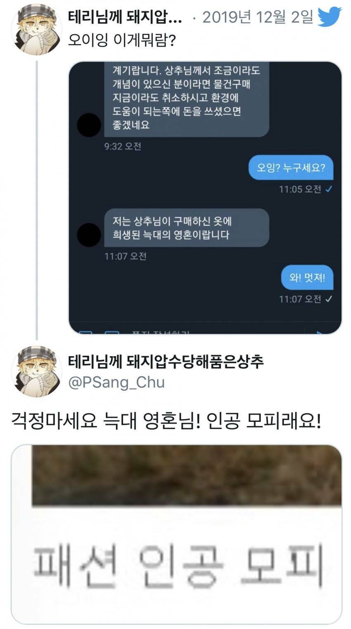
Task: Open the 패션 인공 모피 image
Action: pyautogui.click(x=176, y=534)
